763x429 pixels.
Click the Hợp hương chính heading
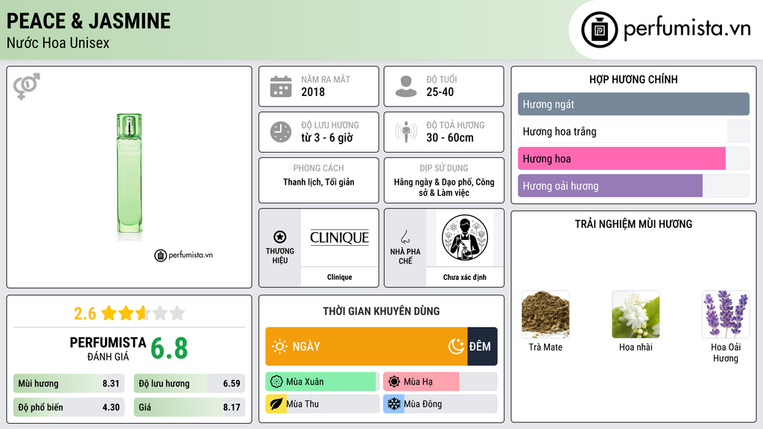633,79
